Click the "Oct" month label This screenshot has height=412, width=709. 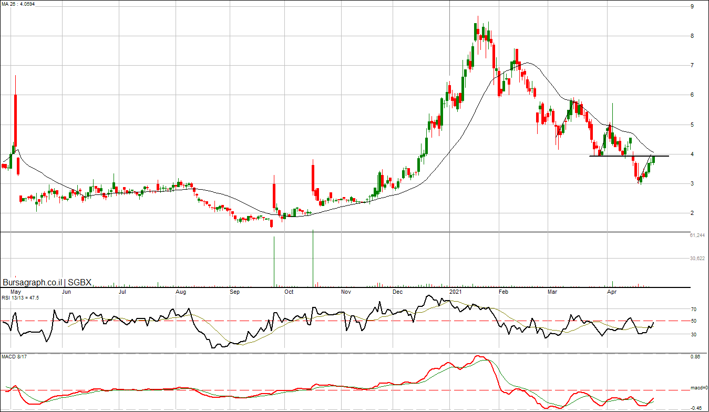click(289, 291)
